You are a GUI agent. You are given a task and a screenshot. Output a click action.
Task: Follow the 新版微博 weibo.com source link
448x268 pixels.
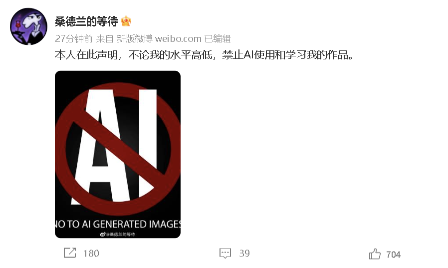159,38
